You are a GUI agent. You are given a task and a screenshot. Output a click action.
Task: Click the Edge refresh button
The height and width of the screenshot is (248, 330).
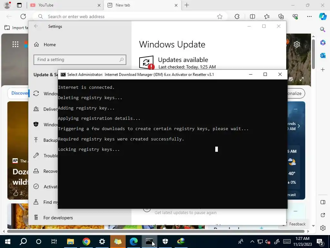(x=23, y=16)
